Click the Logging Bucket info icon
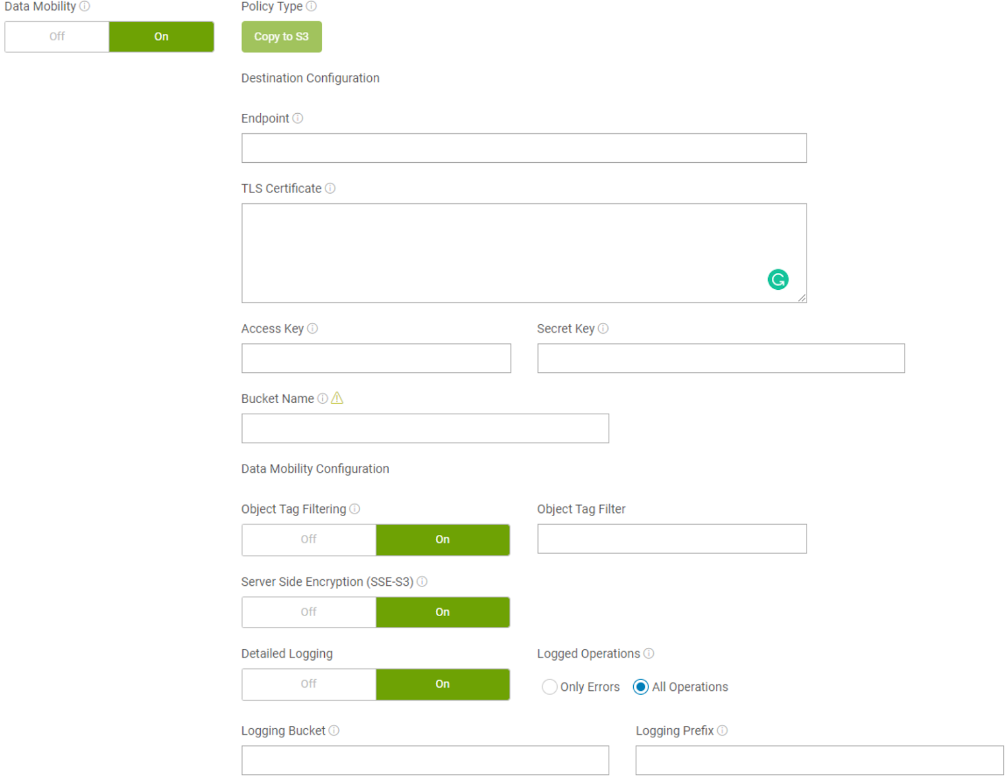 334,730
